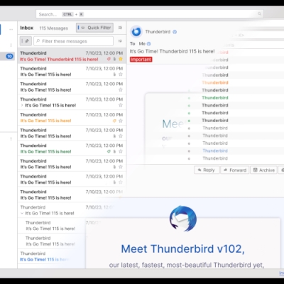Image resolution: width=284 pixels, height=284 pixels.
Task: Click the green tag icon on the green message
Action: pos(109,151)
